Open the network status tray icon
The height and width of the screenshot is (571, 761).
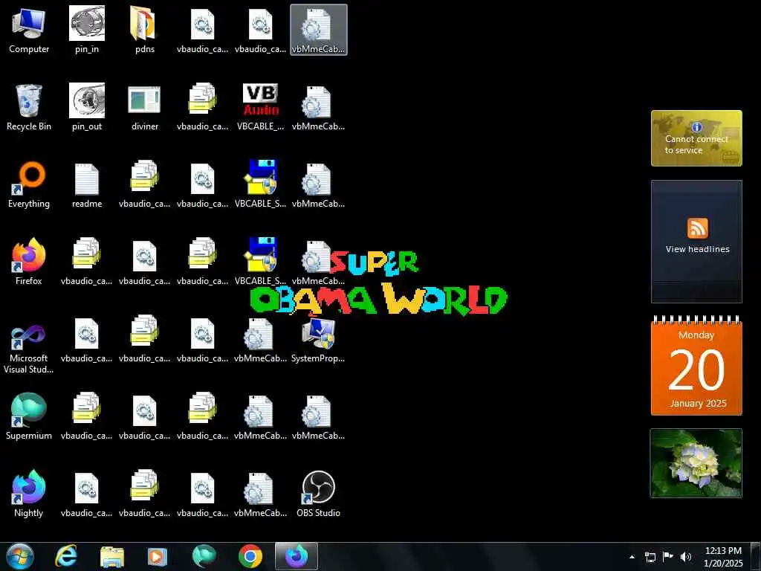pyautogui.click(x=650, y=557)
